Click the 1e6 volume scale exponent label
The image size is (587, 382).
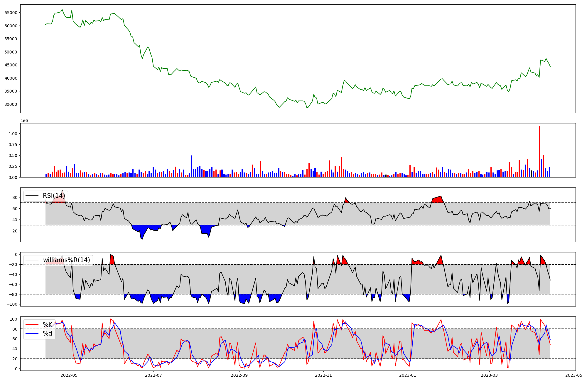[24, 120]
